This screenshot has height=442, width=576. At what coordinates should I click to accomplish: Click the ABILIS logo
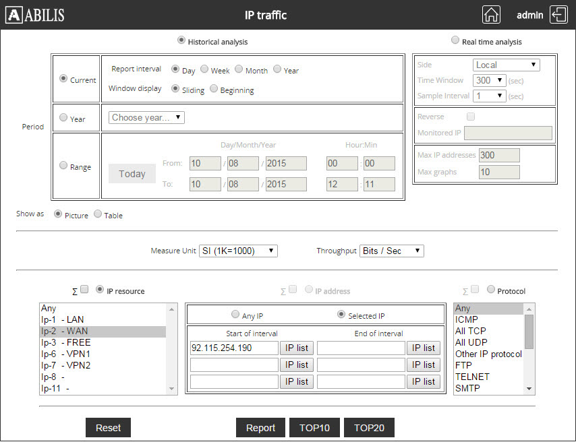(35, 14)
